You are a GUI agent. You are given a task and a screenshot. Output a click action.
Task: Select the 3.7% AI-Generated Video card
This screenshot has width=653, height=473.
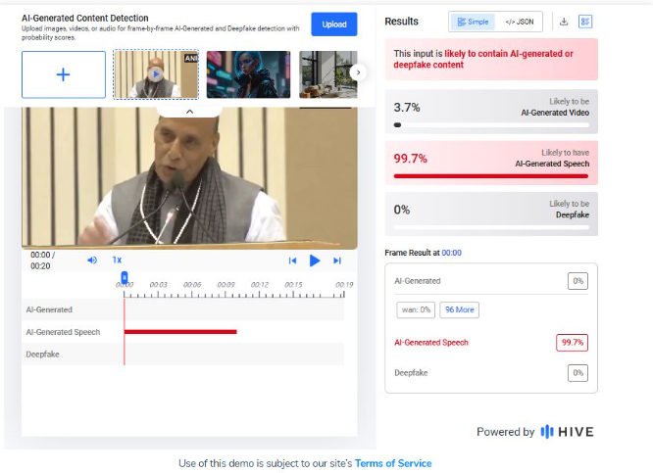[x=491, y=112]
